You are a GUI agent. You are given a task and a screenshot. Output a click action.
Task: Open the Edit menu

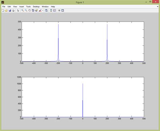point(9,6)
